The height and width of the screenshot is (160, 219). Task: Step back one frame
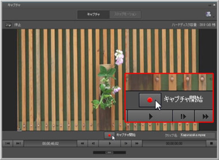pos(93,143)
